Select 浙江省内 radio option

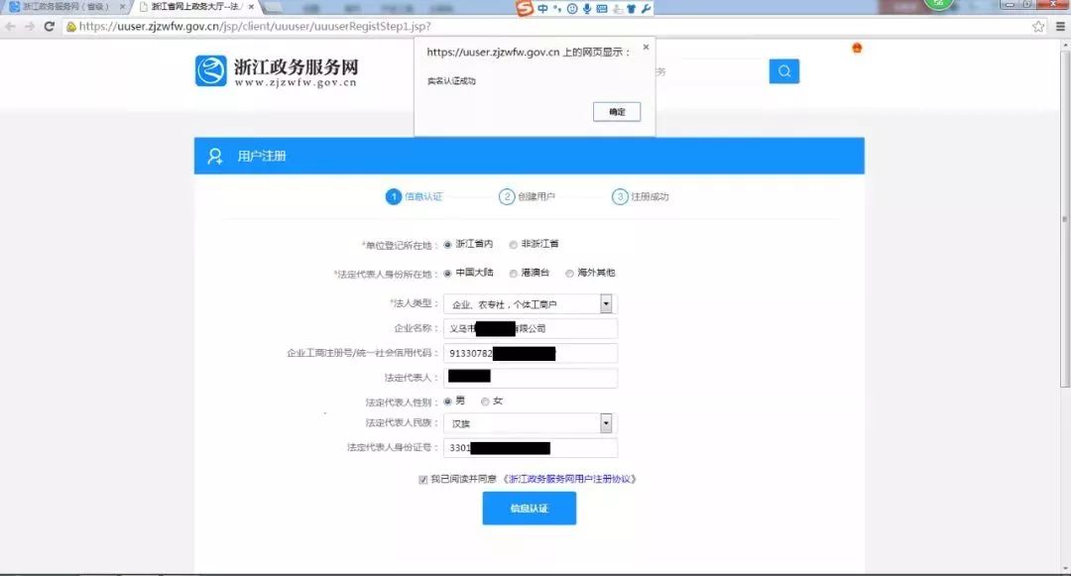click(447, 244)
